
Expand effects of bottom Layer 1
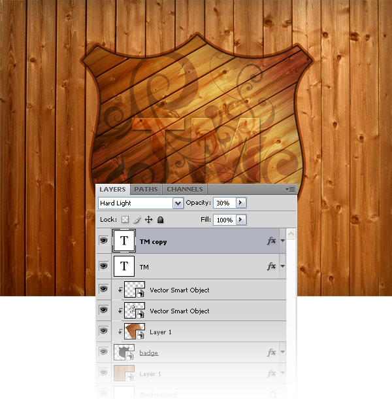click(x=283, y=373)
